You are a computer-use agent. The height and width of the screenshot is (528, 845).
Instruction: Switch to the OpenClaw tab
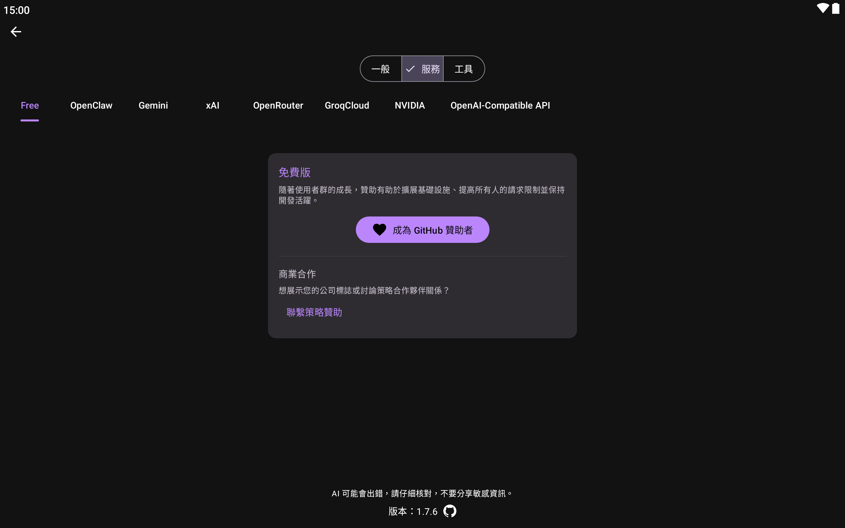click(x=91, y=106)
